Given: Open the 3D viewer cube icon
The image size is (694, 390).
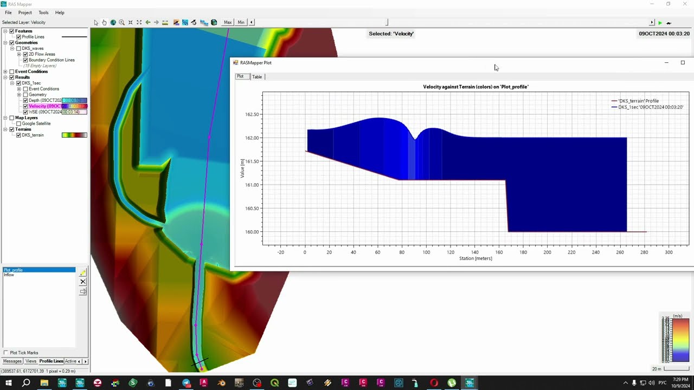Looking at the screenshot, I should click(214, 22).
